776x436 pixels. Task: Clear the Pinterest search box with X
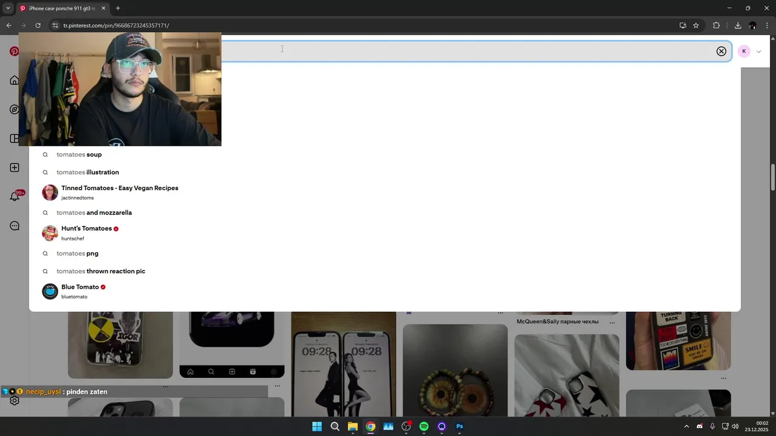tap(721, 51)
